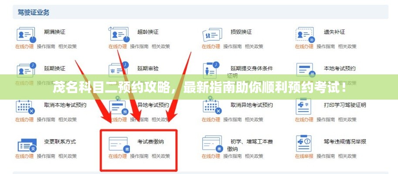Screen dimensions: 398x174
Task: Select the 打印学习驾驶证明 document icon
Action: (303, 107)
